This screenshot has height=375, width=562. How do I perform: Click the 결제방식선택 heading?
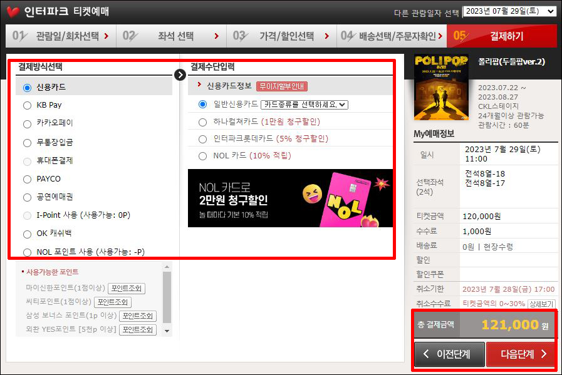click(40, 66)
